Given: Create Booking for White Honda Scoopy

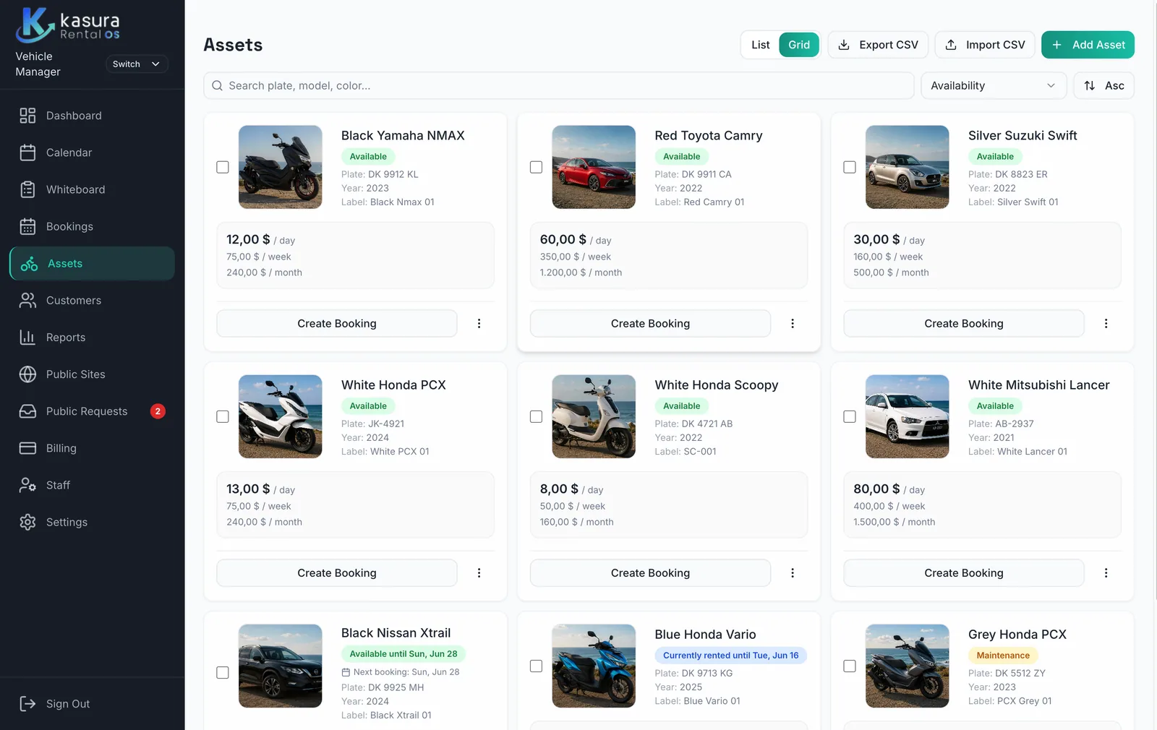Looking at the screenshot, I should coord(650,573).
